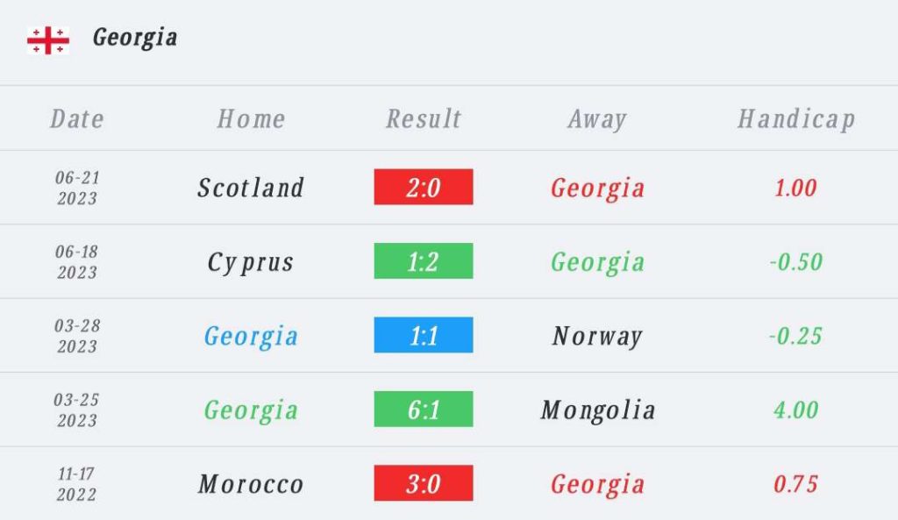Click the blue 1:1 result badge

click(424, 334)
